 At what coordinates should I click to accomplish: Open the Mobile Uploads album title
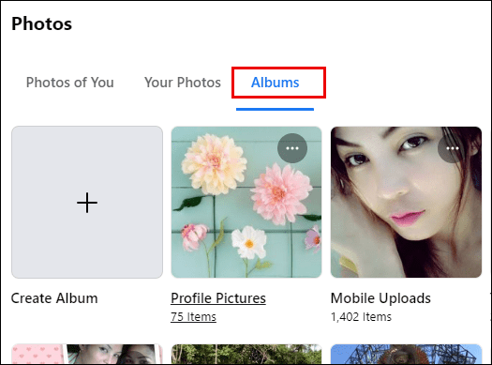coord(380,298)
